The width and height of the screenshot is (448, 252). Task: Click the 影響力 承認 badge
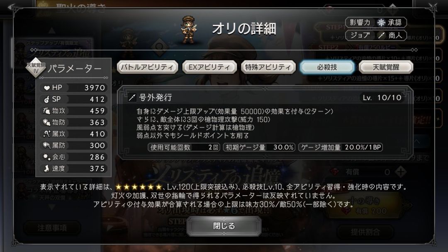[376, 22]
